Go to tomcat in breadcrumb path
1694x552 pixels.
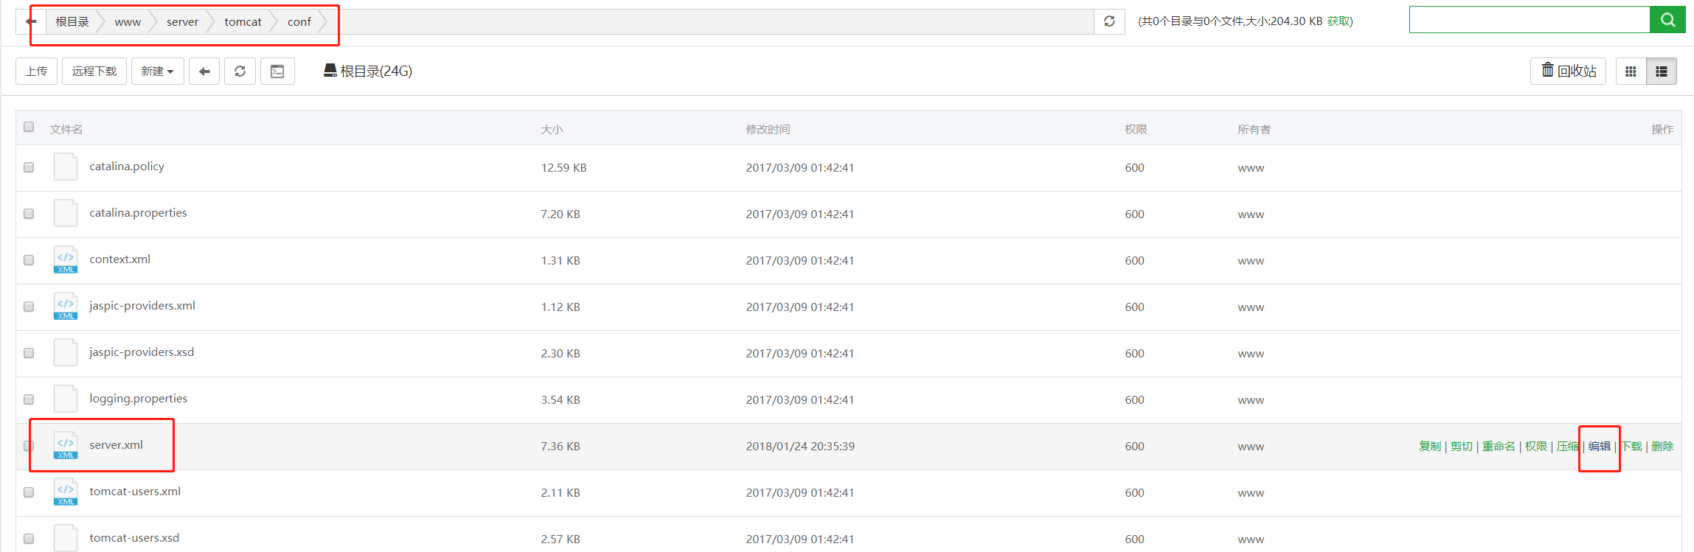[x=243, y=22]
